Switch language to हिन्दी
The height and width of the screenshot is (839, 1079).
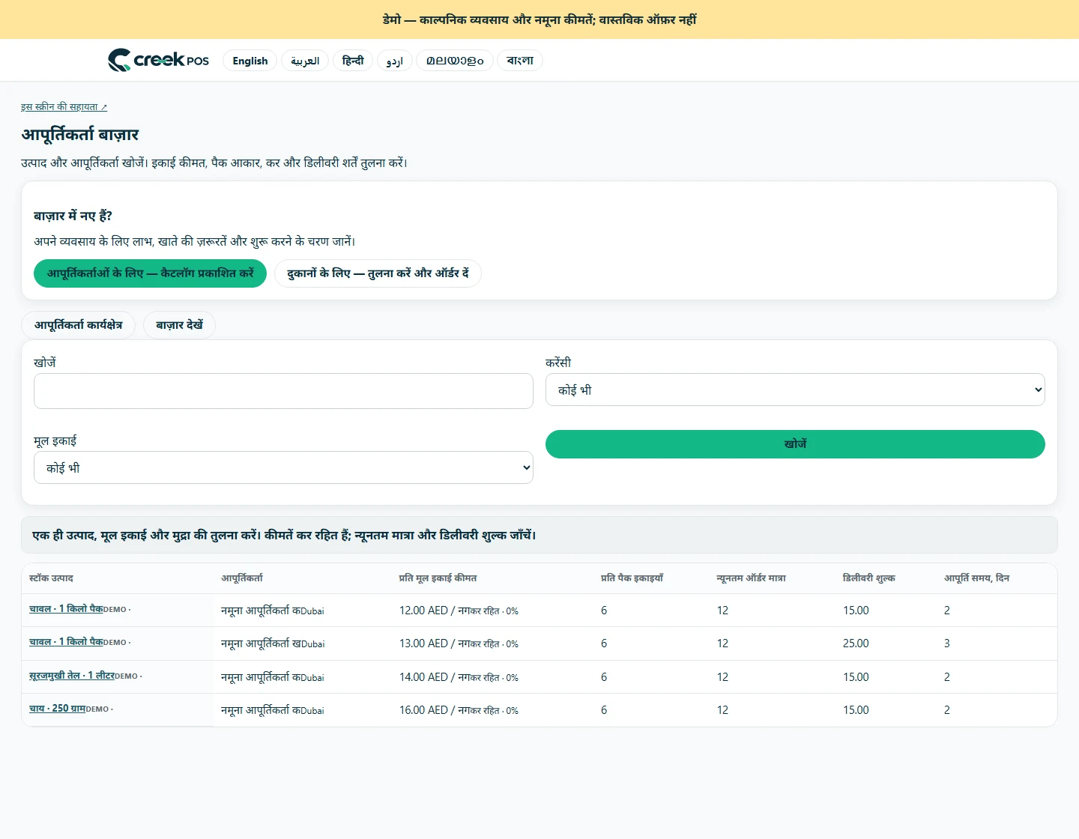pos(353,61)
